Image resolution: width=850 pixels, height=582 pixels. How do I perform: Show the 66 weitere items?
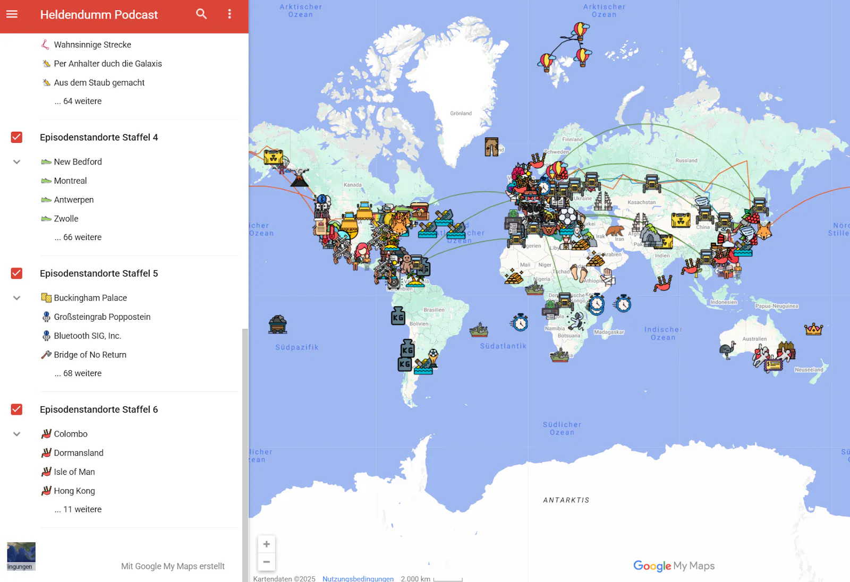coord(78,237)
